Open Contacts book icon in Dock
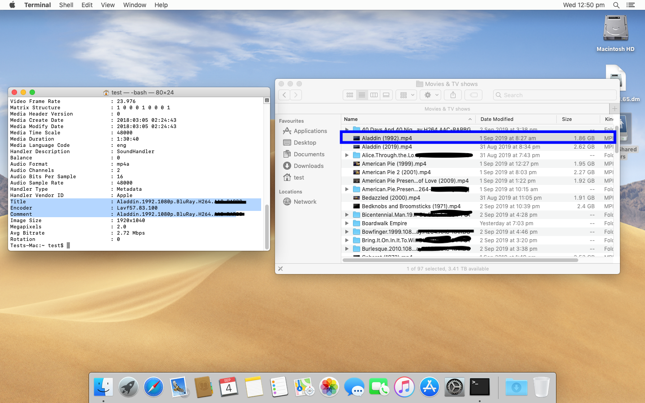The image size is (645, 403). point(204,387)
